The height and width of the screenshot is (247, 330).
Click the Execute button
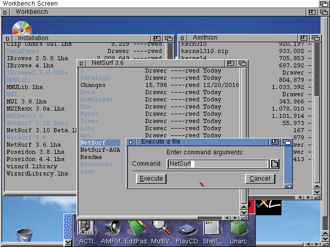pyautogui.click(x=151, y=179)
